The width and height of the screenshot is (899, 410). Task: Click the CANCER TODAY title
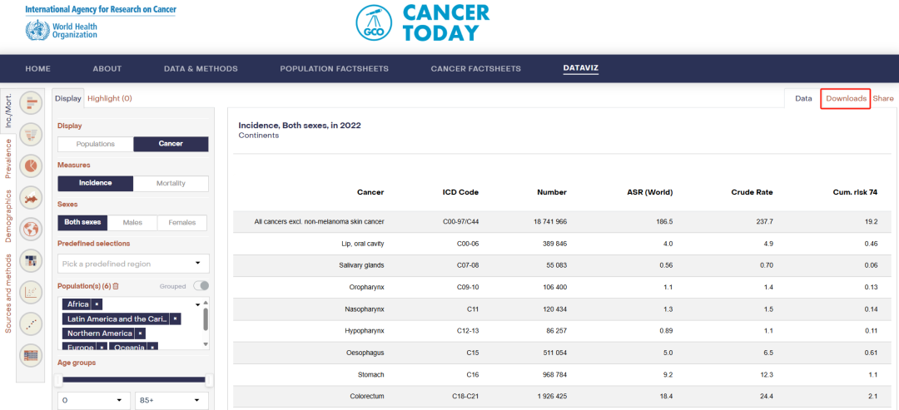[x=446, y=23]
